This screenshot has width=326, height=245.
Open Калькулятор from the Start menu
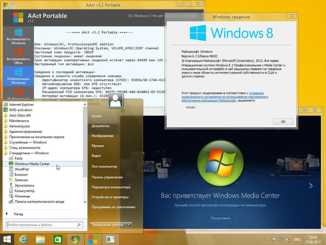(24, 191)
